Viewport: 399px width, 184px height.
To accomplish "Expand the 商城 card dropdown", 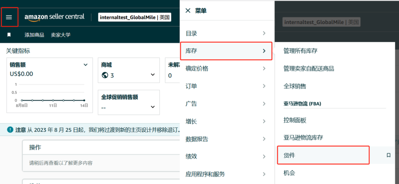I will pyautogui.click(x=153, y=75).
